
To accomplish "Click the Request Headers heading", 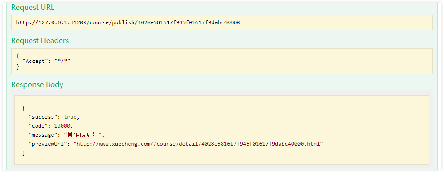I will click(x=40, y=41).
